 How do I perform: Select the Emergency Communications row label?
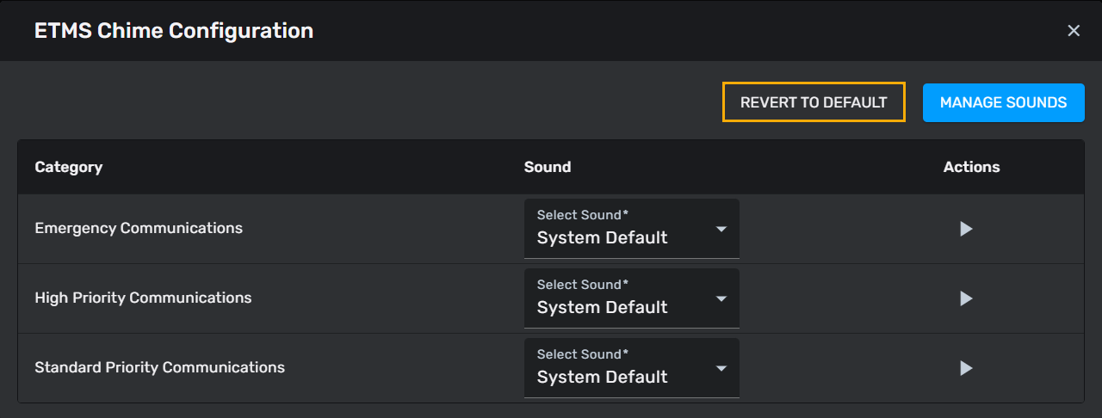(139, 228)
